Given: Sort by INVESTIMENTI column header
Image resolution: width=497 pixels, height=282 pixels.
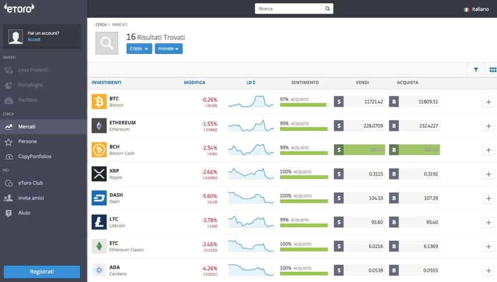Looking at the screenshot, I should tap(106, 83).
